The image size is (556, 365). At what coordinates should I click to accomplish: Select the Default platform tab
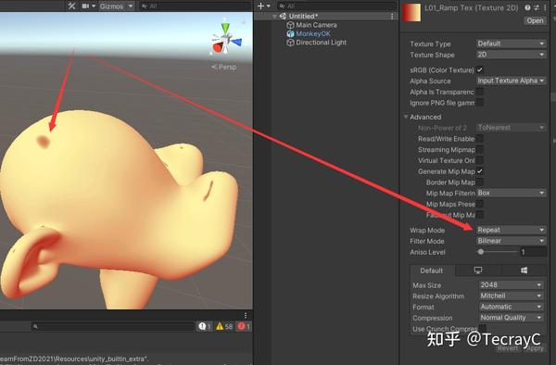coord(432,271)
